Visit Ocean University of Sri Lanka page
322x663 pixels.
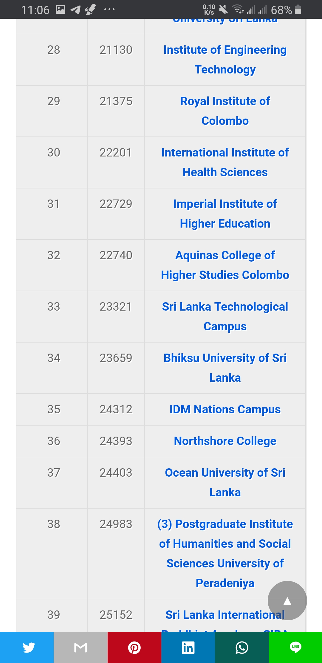click(225, 483)
